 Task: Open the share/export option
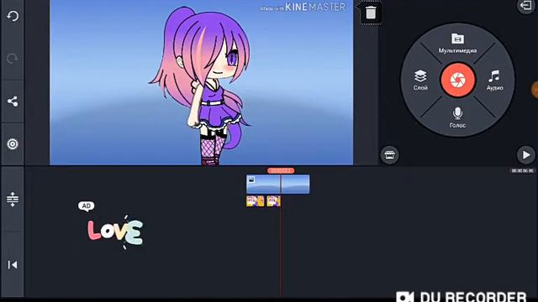tap(13, 102)
